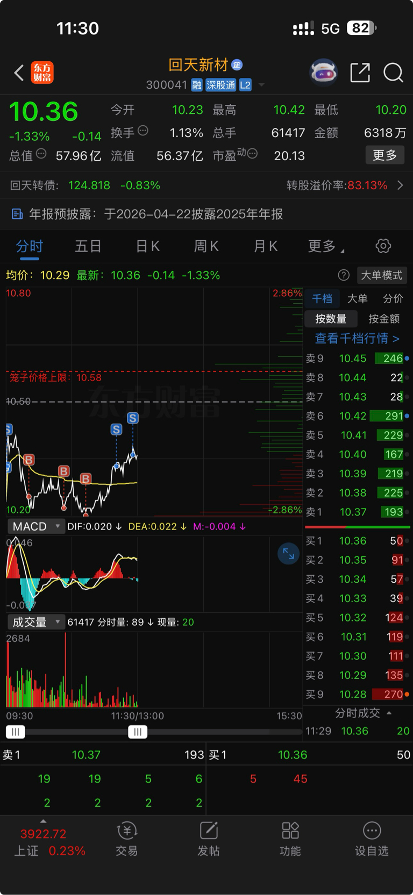
Task: Switch to 五日 chart tab
Action: click(88, 246)
